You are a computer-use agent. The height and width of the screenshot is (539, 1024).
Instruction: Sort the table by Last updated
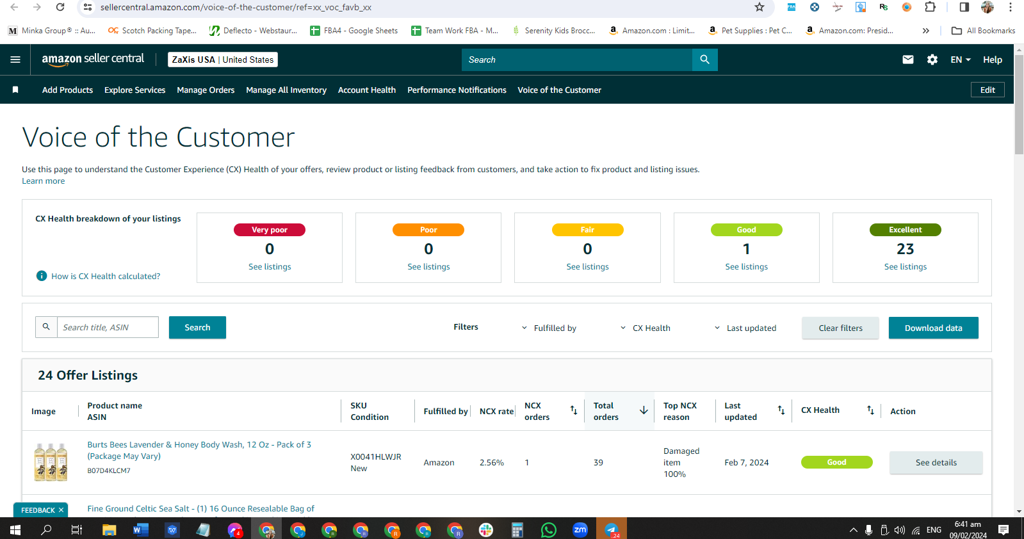[x=781, y=410]
